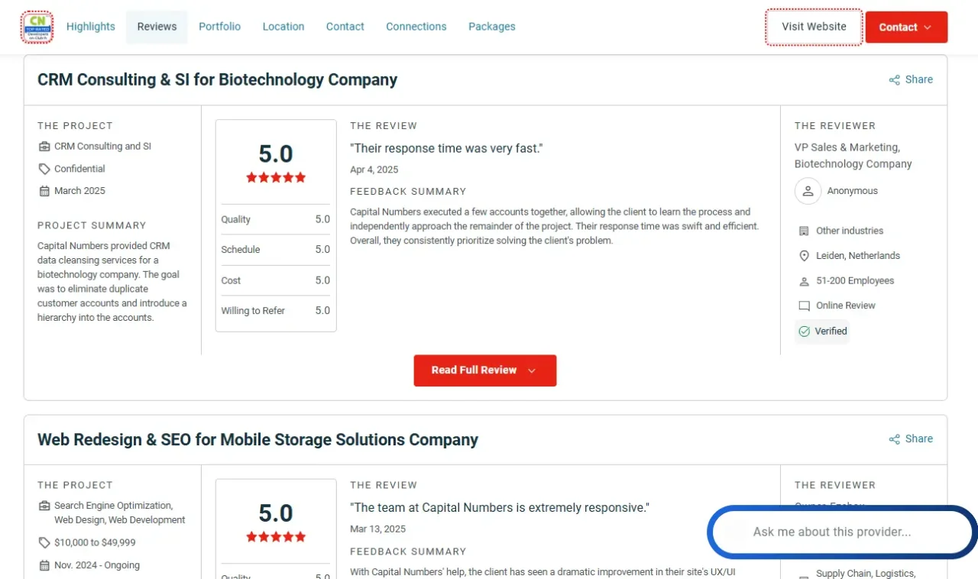Click the share icon on CRM Consulting review
Viewport: 978px width, 579px height.
(894, 80)
